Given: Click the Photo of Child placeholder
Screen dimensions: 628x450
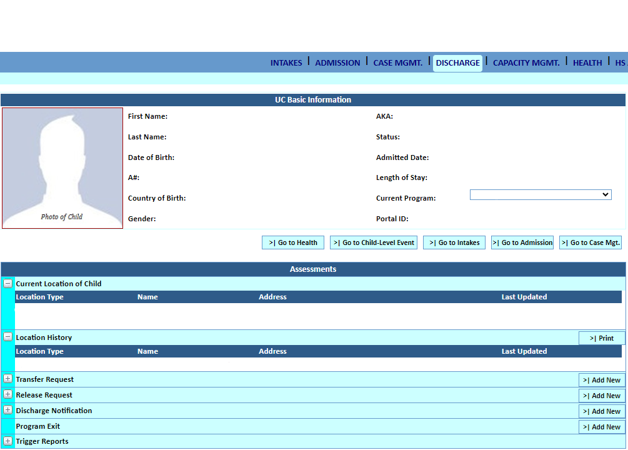Looking at the screenshot, I should 62,168.
